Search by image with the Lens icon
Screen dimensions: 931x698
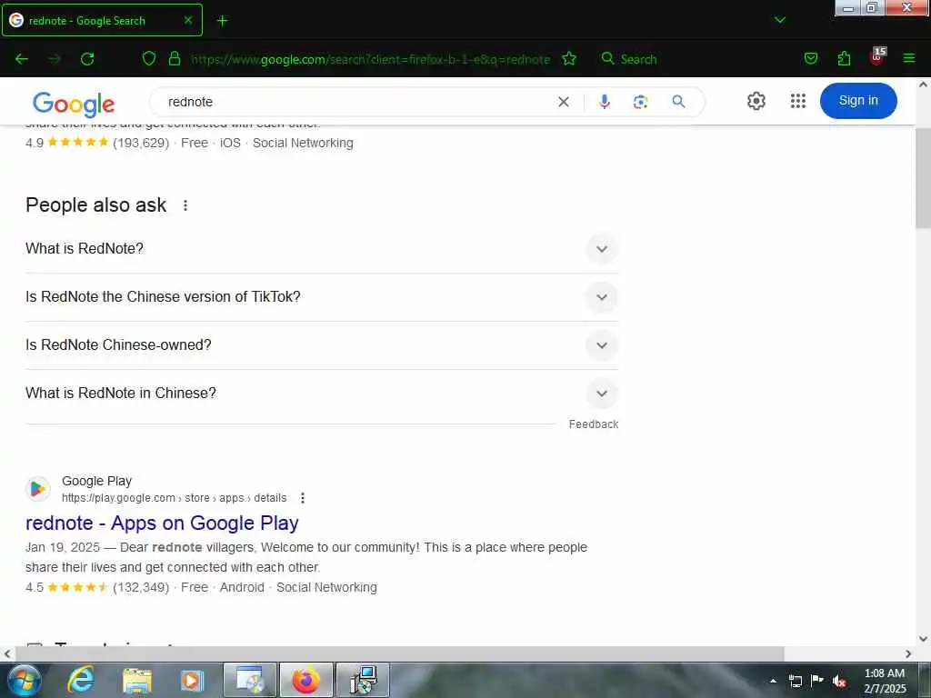tap(640, 102)
